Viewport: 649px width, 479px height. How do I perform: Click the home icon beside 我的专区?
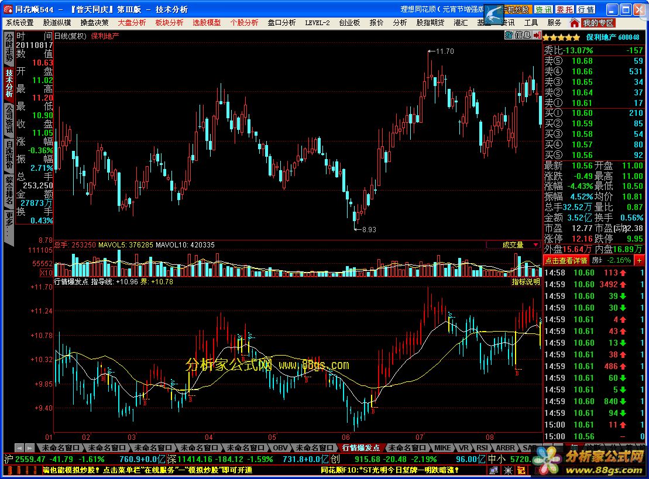[x=574, y=23]
